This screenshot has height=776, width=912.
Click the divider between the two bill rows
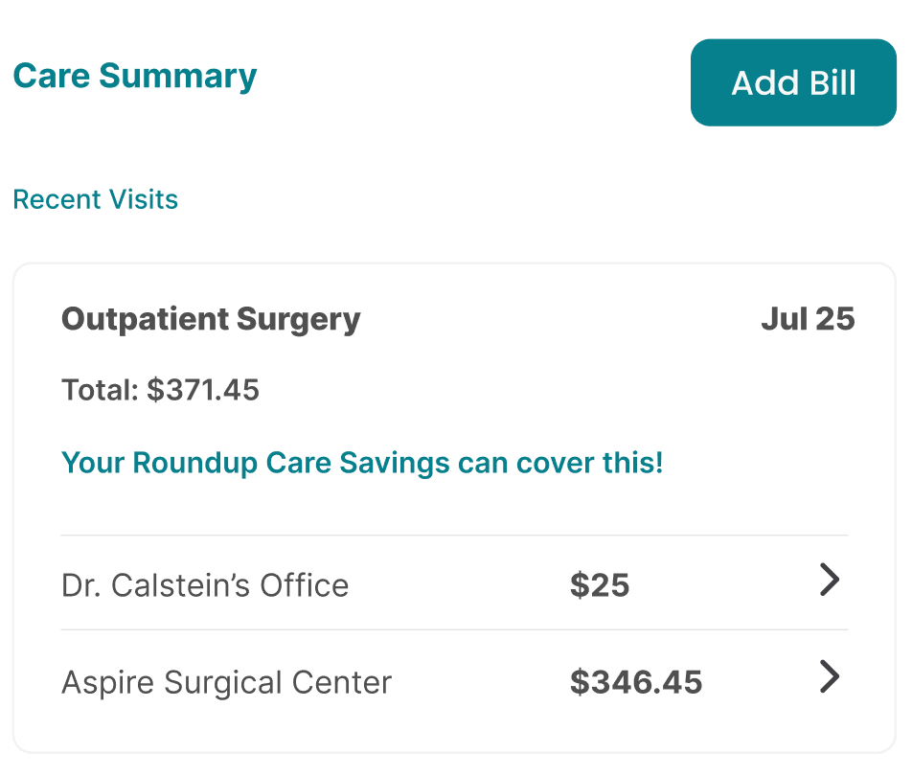click(x=454, y=629)
